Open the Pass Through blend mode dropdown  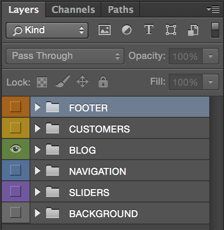pos(65,56)
